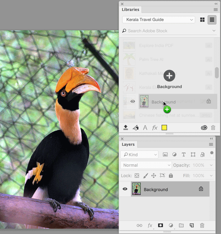Create a new layer group
Viewport: 221px width, 234px height.
click(x=181, y=226)
